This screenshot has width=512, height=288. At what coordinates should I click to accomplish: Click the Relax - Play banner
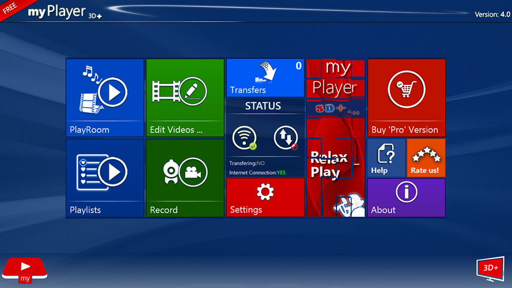pyautogui.click(x=335, y=164)
